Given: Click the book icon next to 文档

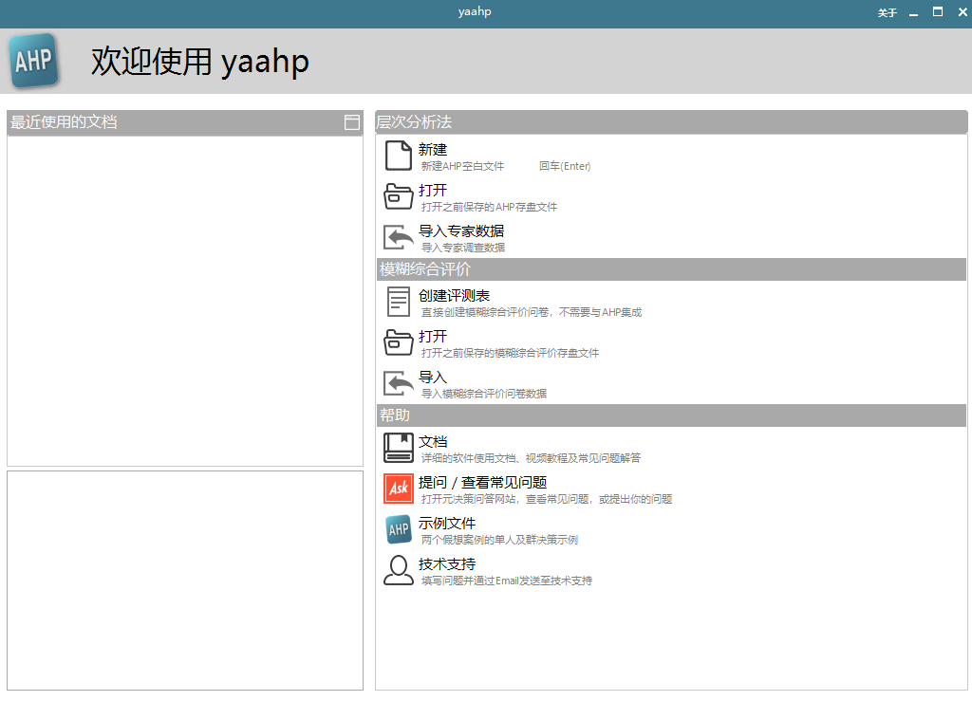Looking at the screenshot, I should click(398, 448).
